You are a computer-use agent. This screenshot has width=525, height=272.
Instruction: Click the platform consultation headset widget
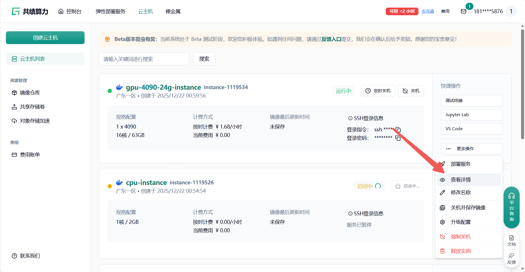tap(511, 207)
